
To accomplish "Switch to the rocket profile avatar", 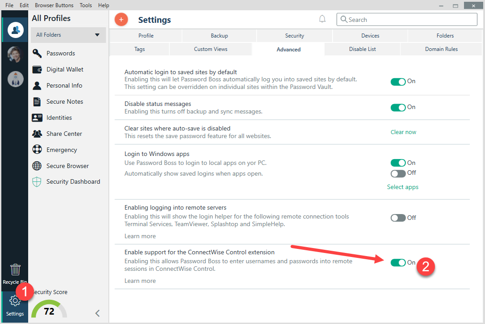I will click(x=16, y=79).
